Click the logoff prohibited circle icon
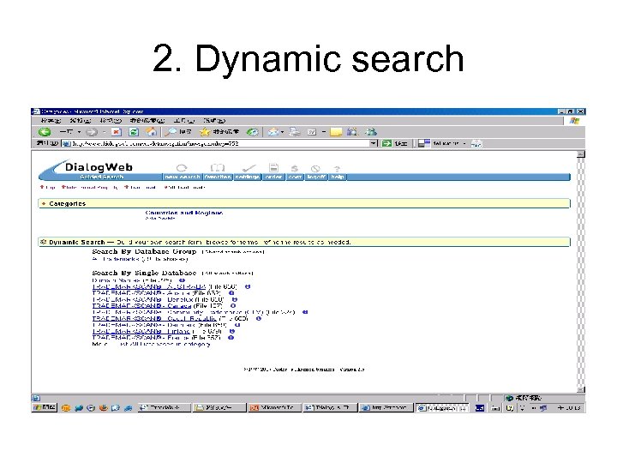Viewport: 617px width, 463px height. click(x=315, y=169)
